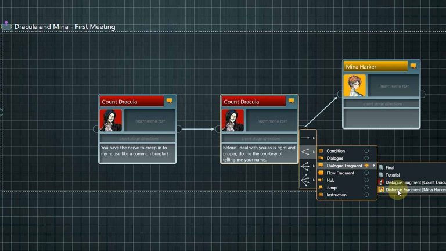Click the red Count Dracula title bar of second node

(254, 101)
